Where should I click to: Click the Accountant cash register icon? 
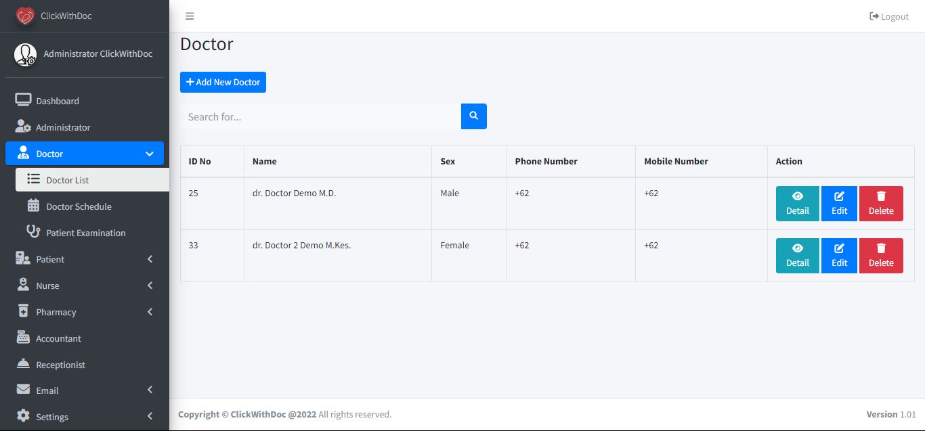point(23,338)
